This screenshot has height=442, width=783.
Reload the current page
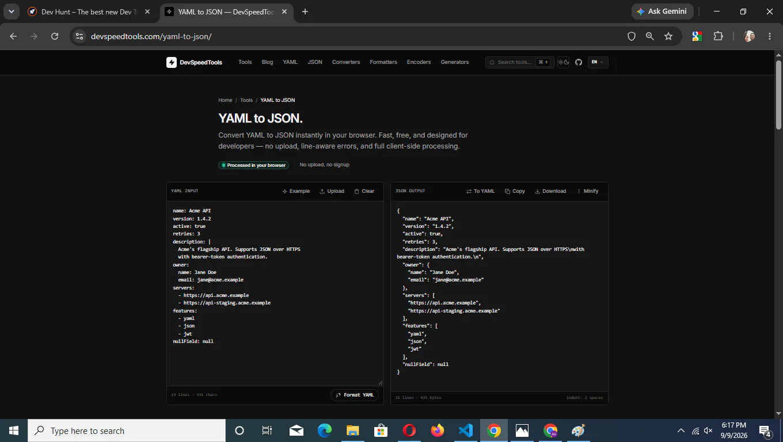pyautogui.click(x=55, y=36)
